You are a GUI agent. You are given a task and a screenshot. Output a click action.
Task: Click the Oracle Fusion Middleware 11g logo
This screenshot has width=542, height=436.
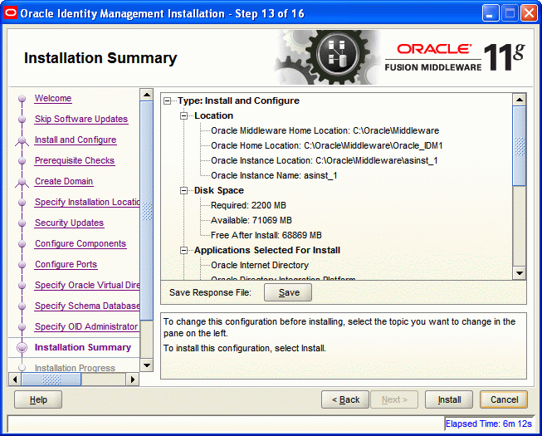point(455,56)
